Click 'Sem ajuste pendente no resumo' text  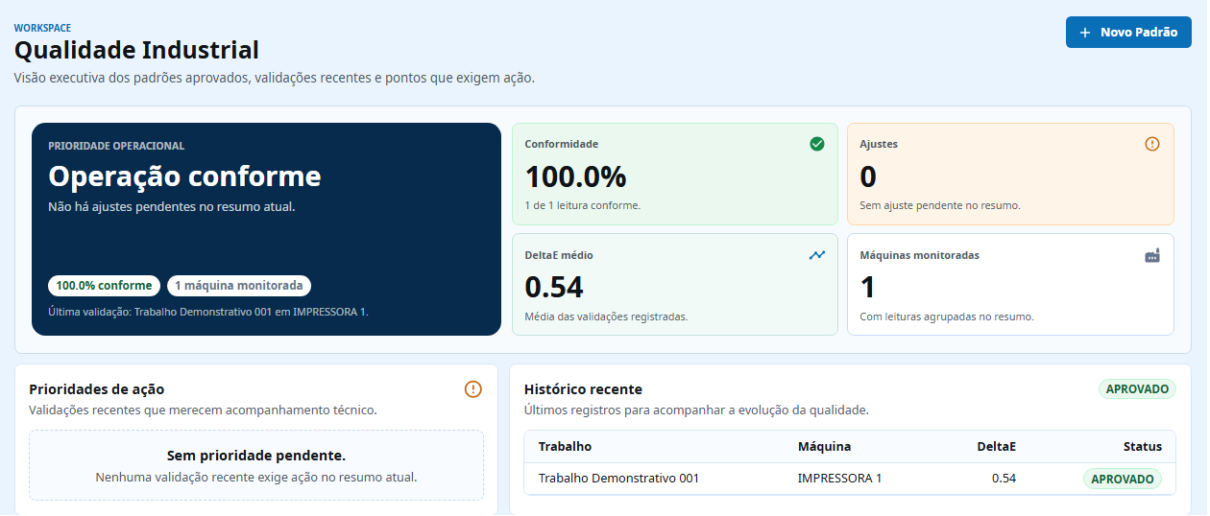pos(940,205)
